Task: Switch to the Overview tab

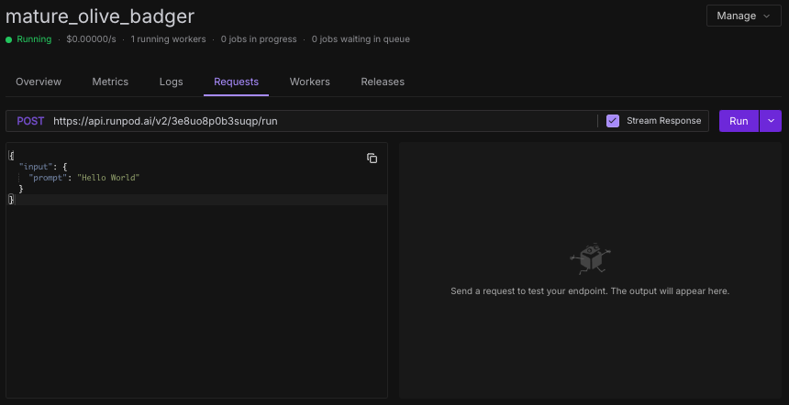Action: point(39,82)
